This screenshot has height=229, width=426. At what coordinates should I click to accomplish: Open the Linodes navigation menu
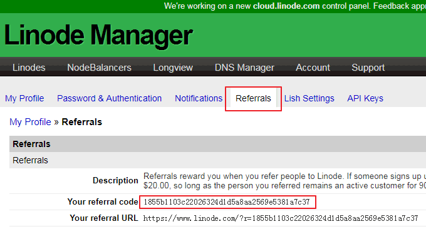coord(29,68)
